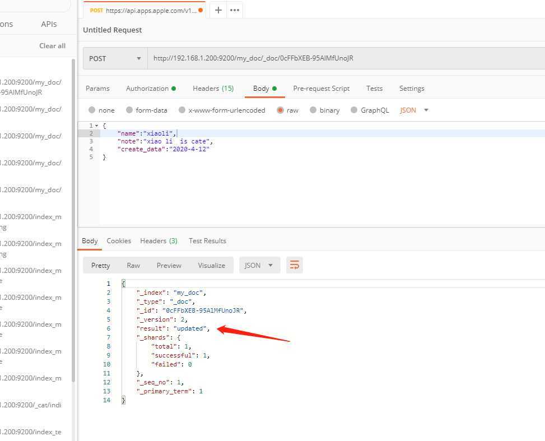Click the request URL input field
Screen dimensions: 545x441
(346, 58)
